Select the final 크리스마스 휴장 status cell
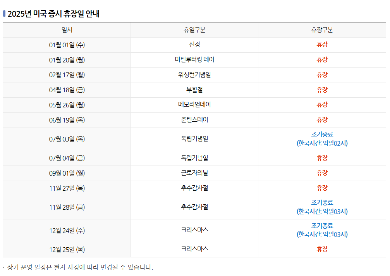The image size is (390, 276). pyautogui.click(x=321, y=249)
